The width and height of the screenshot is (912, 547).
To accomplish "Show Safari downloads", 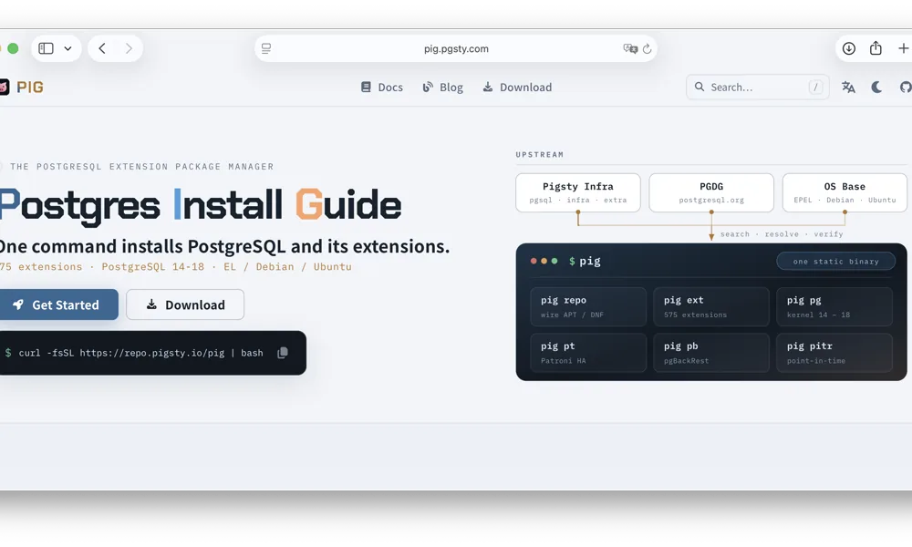I will point(848,48).
